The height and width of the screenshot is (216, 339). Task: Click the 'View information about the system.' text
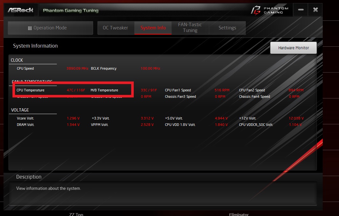click(x=49, y=188)
